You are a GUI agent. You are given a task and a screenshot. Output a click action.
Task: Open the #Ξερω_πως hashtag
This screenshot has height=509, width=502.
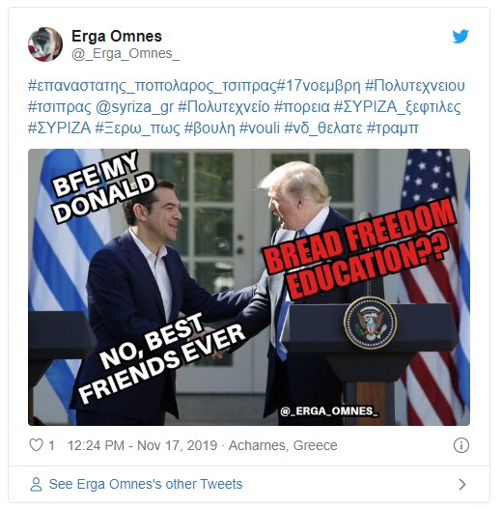137,128
